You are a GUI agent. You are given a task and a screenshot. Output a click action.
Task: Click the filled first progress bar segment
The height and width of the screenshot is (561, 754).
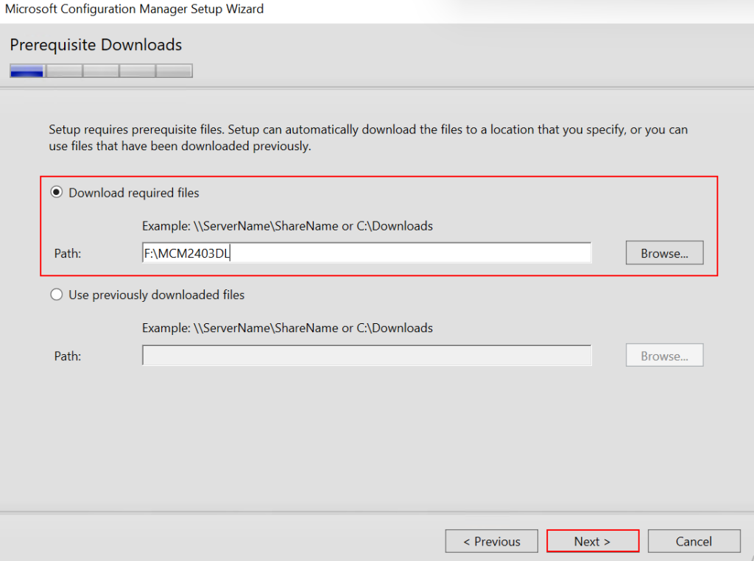coord(27,71)
